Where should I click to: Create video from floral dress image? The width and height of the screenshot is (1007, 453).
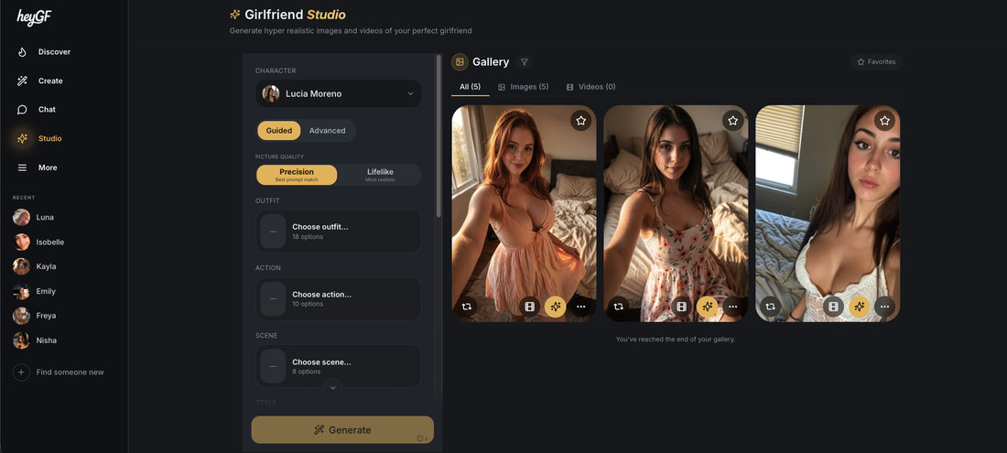[682, 307]
